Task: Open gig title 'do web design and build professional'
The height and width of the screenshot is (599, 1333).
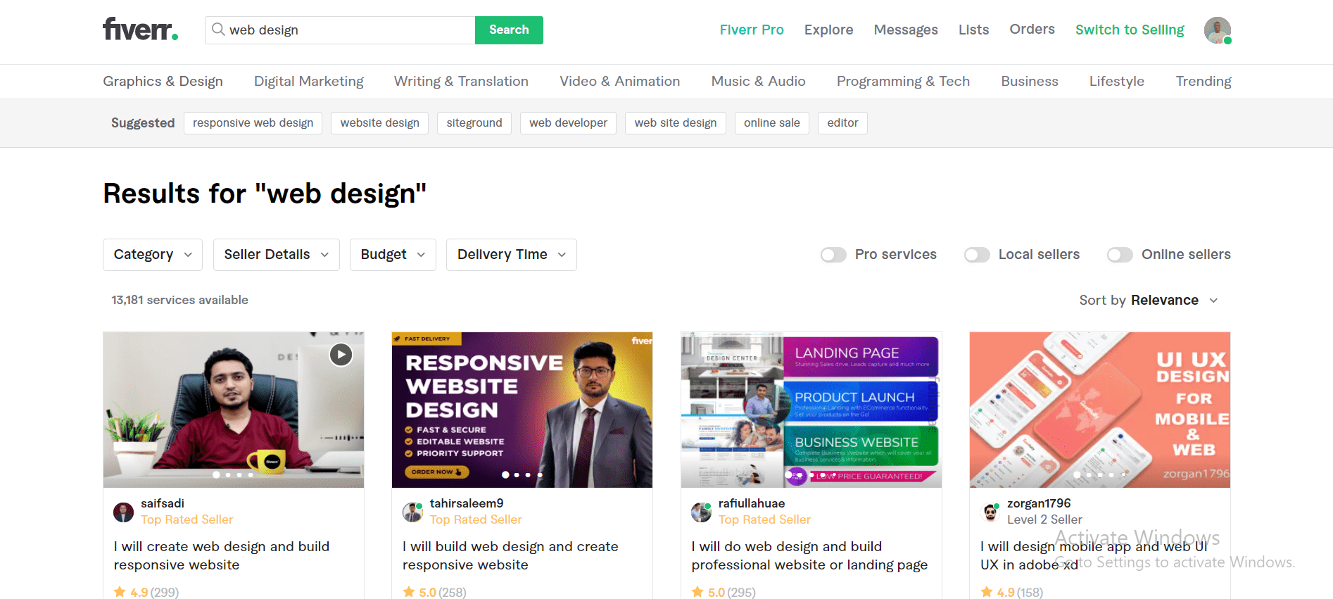Action: coord(809,555)
